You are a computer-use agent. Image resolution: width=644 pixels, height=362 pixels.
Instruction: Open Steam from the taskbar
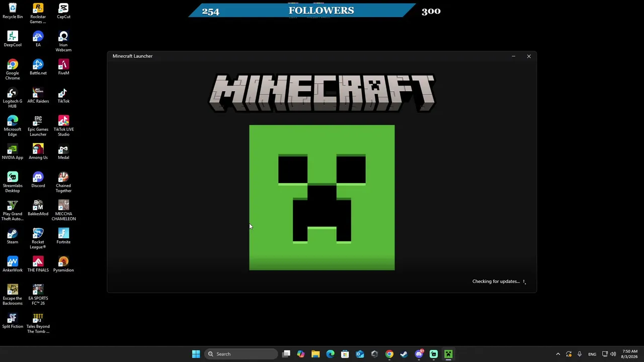coord(404,354)
